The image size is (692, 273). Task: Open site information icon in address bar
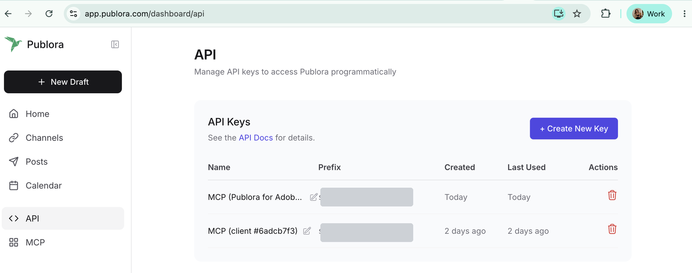click(74, 14)
